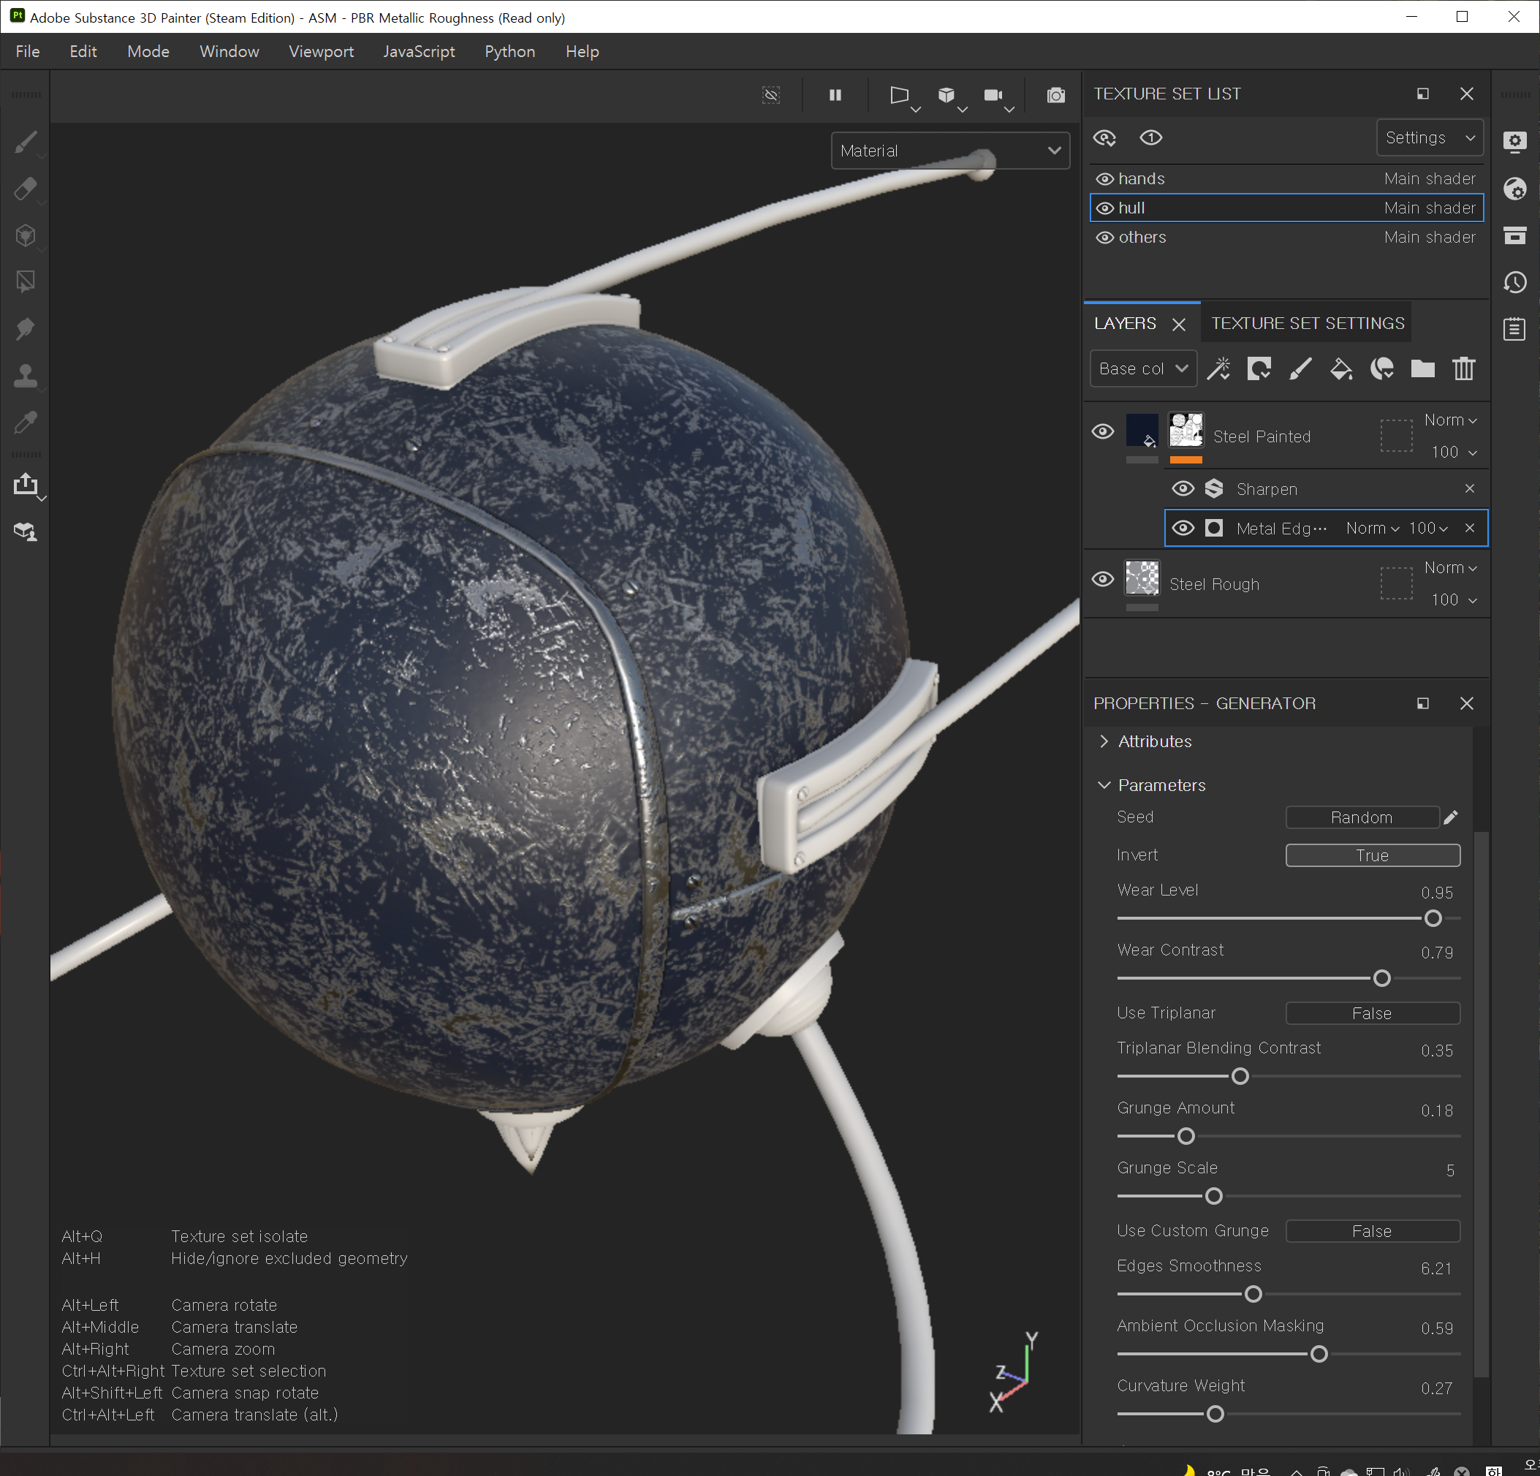Screen dimensions: 1540x1476
Task: Open the Base col channel dropdown
Action: pyautogui.click(x=1142, y=368)
